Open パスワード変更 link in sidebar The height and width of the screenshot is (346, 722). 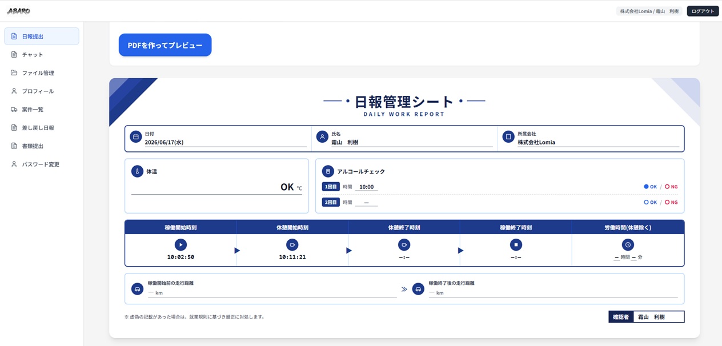42,164
